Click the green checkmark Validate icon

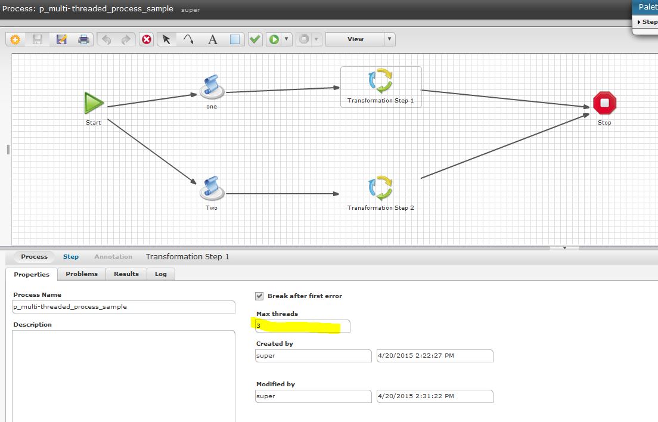click(x=254, y=39)
